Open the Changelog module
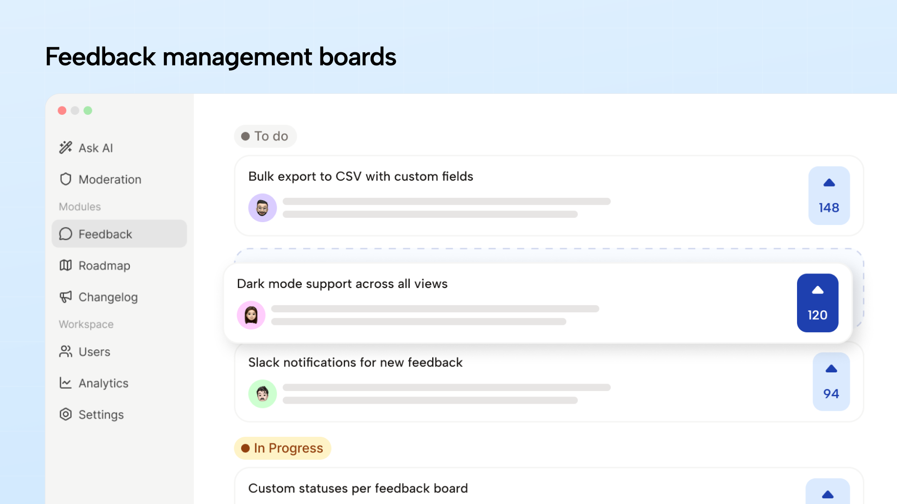897x504 pixels. (x=108, y=297)
